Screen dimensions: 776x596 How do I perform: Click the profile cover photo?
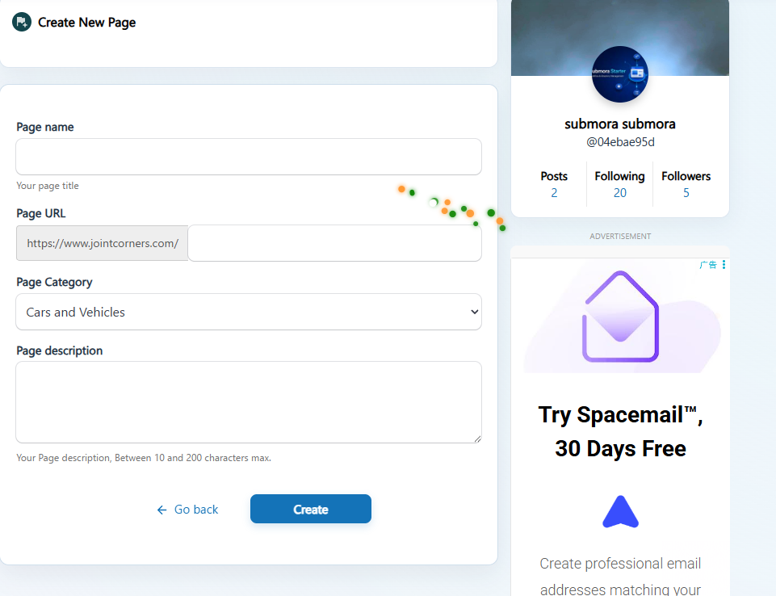pos(620,38)
